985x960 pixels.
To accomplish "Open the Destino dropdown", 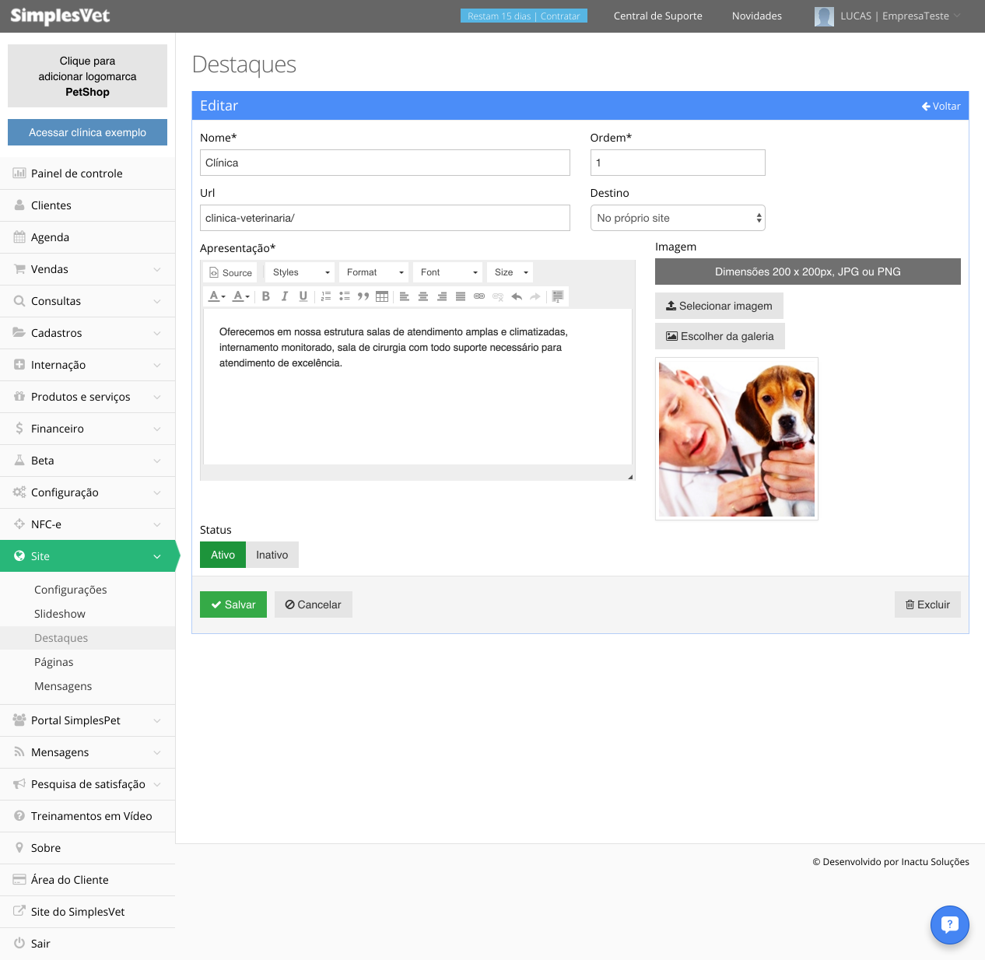I will click(678, 218).
